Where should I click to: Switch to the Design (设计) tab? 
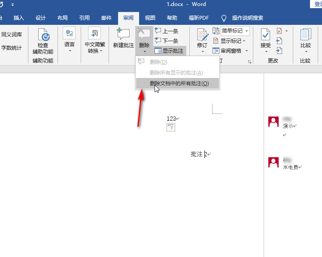[41, 18]
